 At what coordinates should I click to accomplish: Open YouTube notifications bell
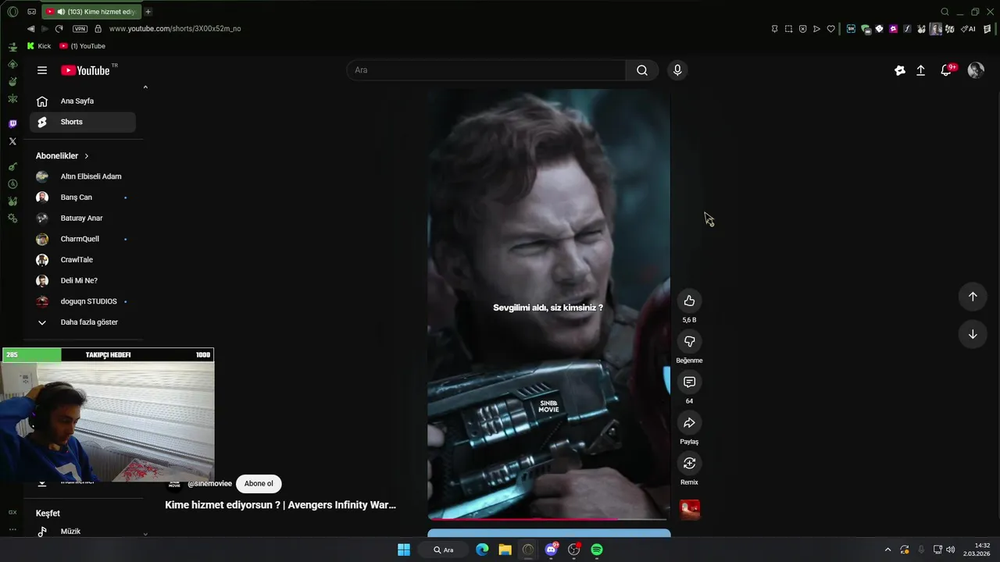click(x=946, y=70)
